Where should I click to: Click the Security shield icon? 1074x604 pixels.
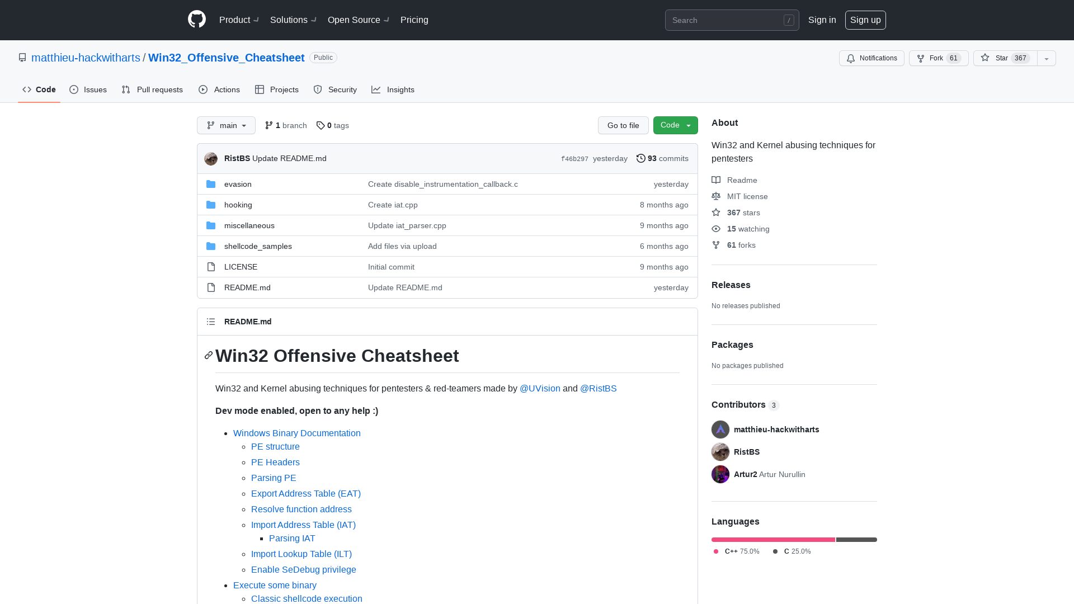click(x=317, y=89)
